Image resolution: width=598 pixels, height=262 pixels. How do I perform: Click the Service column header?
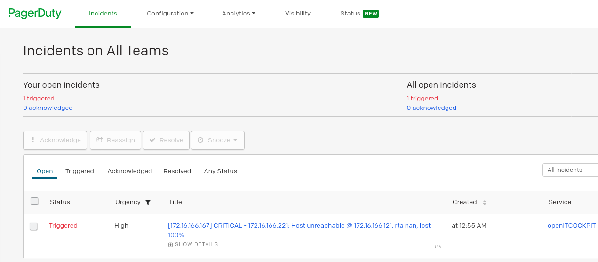point(560,202)
